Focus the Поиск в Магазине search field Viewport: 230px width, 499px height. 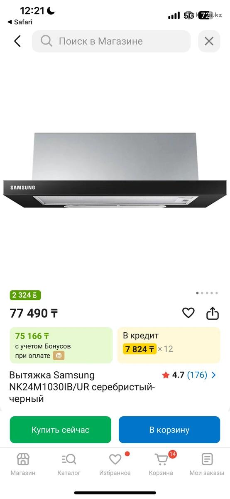111,41
